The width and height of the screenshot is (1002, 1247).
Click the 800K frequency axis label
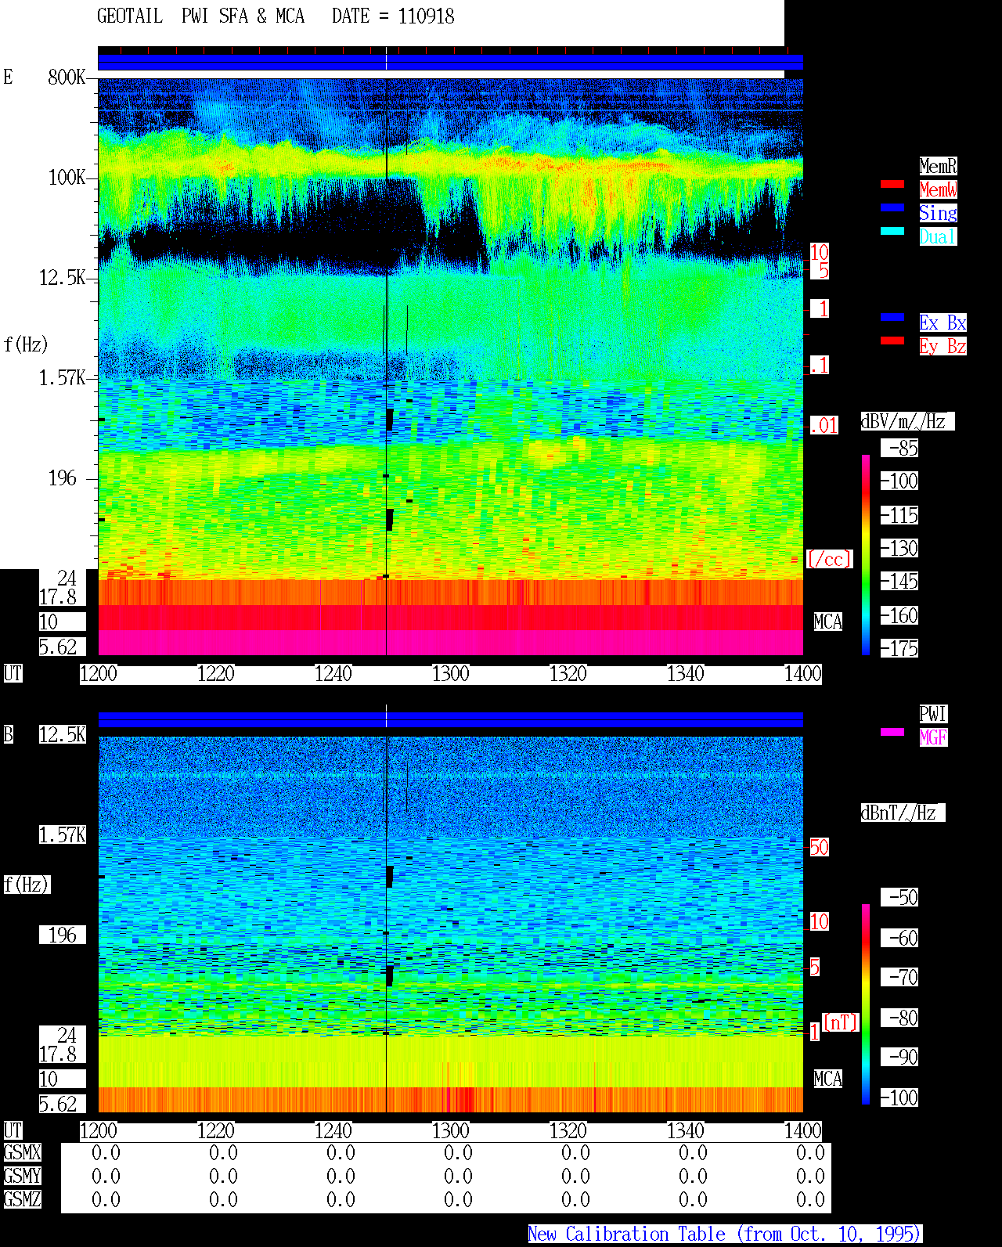pyautogui.click(x=67, y=77)
